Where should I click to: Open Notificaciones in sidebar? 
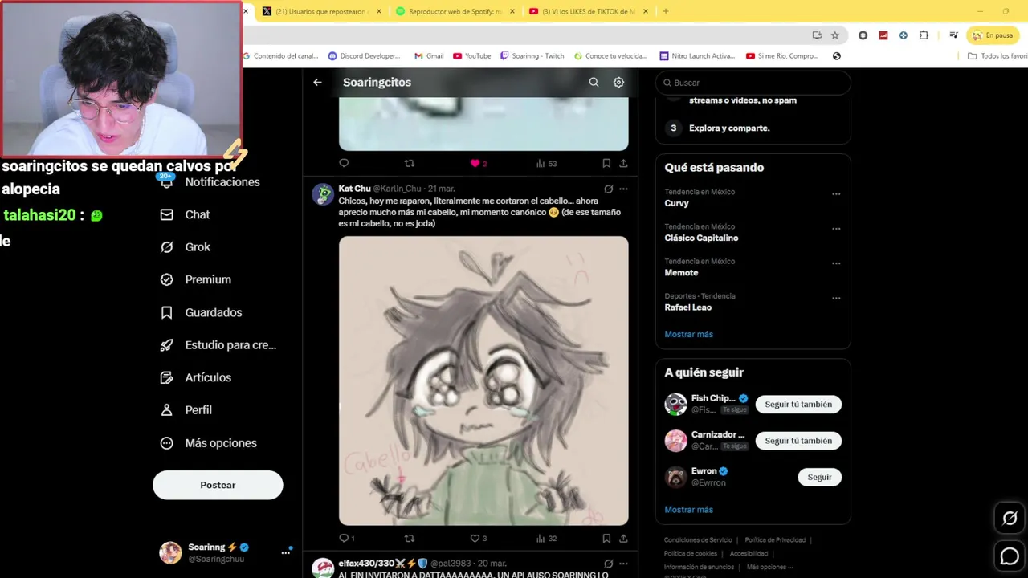tap(210, 182)
